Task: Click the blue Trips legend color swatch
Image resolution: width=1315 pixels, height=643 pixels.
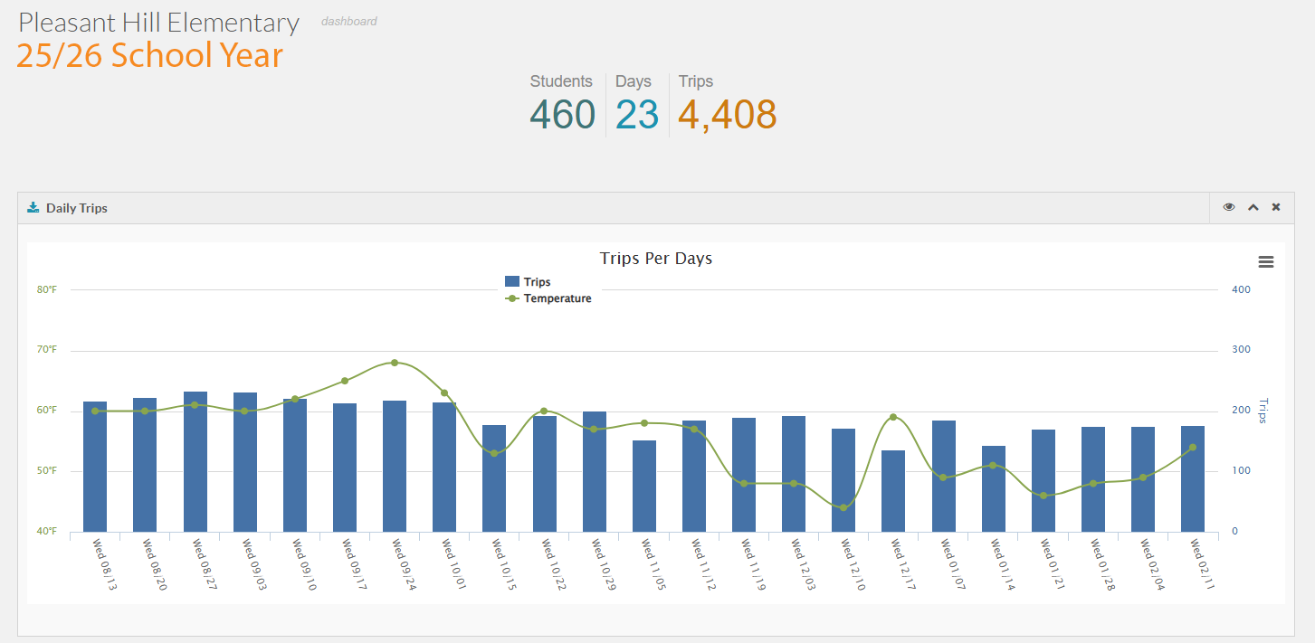Action: 512,282
